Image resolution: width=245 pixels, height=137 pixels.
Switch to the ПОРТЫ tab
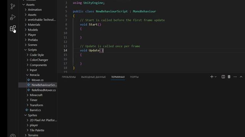[134, 77]
